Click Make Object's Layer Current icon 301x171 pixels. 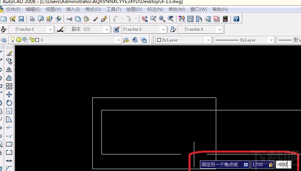[x=126, y=40]
